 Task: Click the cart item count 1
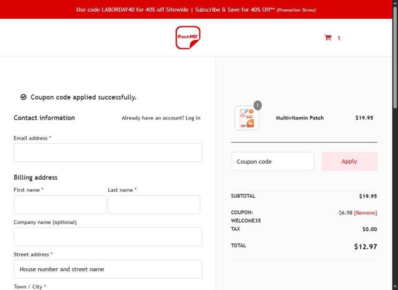coord(339,38)
